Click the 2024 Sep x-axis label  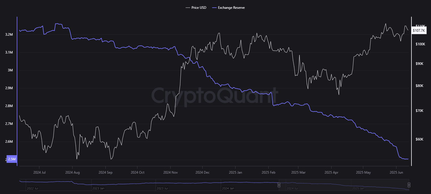coord(105,172)
